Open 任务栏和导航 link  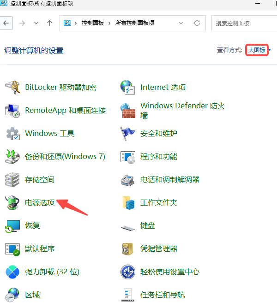163,295
